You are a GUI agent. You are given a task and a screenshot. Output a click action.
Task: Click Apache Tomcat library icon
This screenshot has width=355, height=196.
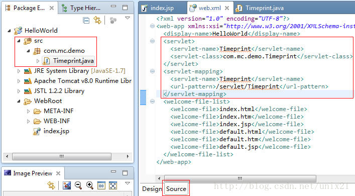tap(28, 81)
